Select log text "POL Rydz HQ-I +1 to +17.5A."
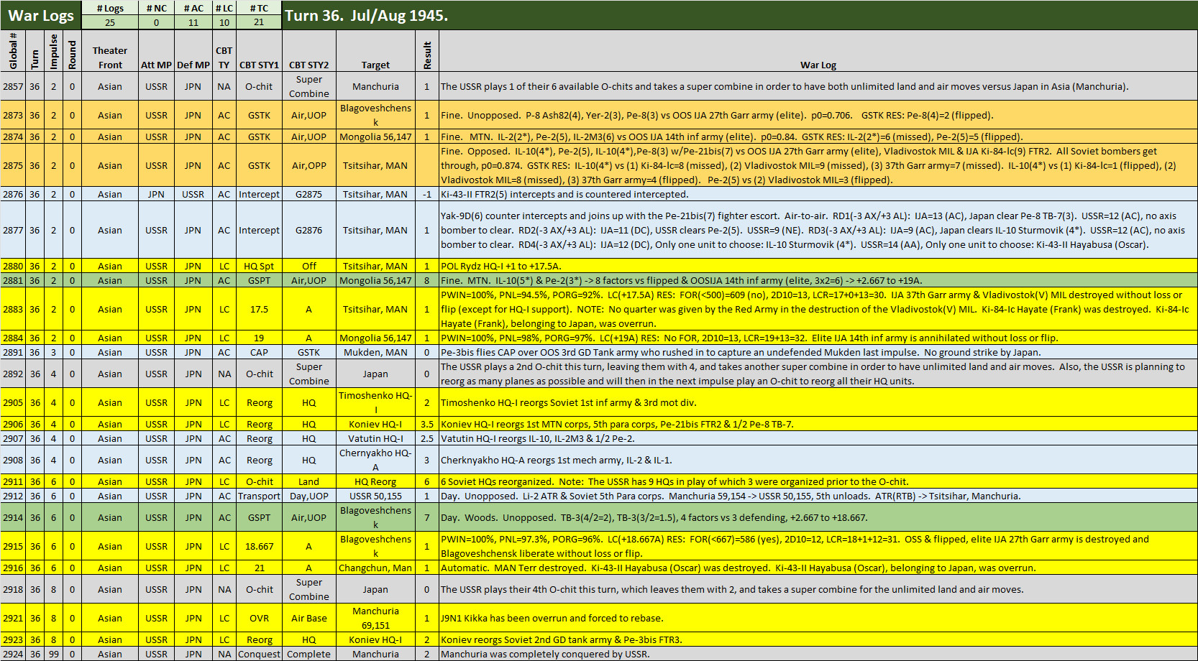Screen dimensions: 1198x661 click(x=500, y=266)
